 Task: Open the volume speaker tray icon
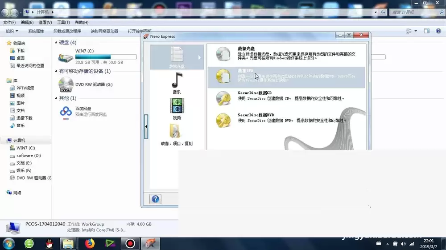[403, 244]
